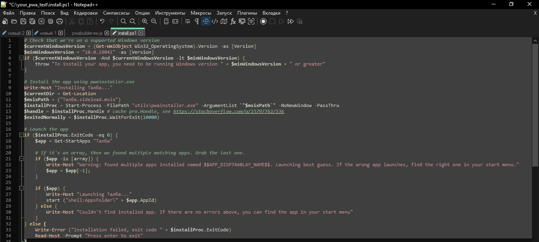
Task: Create a new document via toolbar icon
Action: click(5, 21)
